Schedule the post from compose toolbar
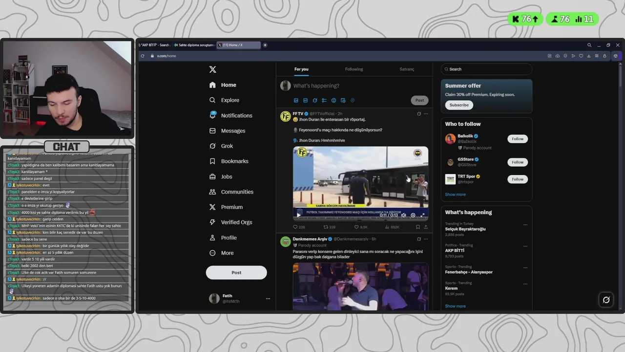Image resolution: width=625 pixels, height=352 pixels. pos(343,100)
